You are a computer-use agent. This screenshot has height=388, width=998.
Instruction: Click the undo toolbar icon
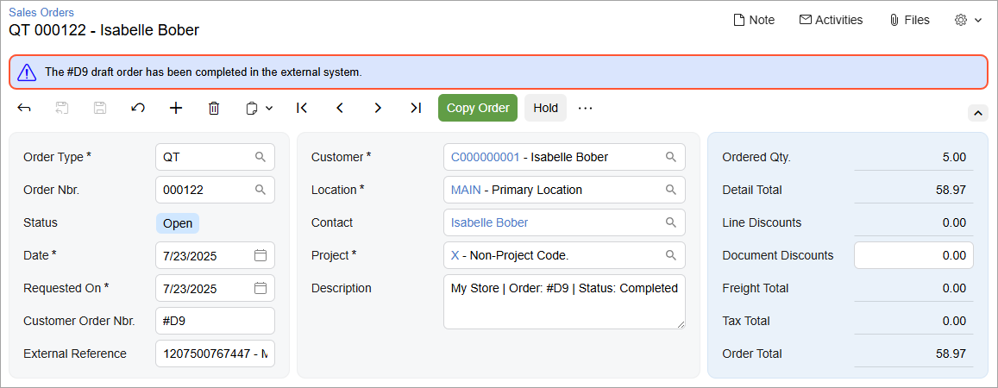(x=138, y=108)
